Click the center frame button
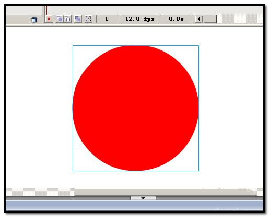 coord(49,19)
